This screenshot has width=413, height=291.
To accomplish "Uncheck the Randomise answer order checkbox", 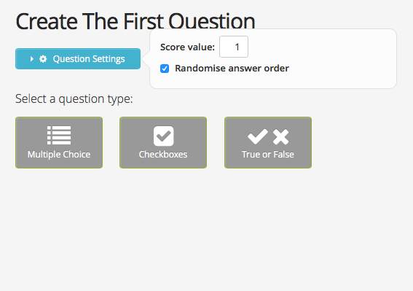I will (165, 69).
